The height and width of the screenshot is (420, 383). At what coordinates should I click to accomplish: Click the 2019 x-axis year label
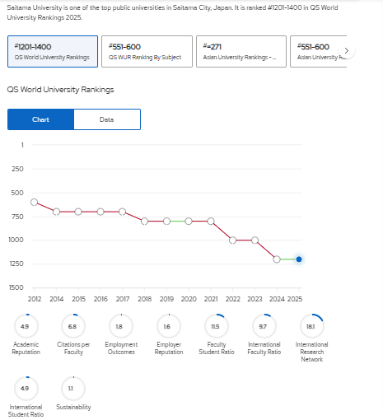166,299
